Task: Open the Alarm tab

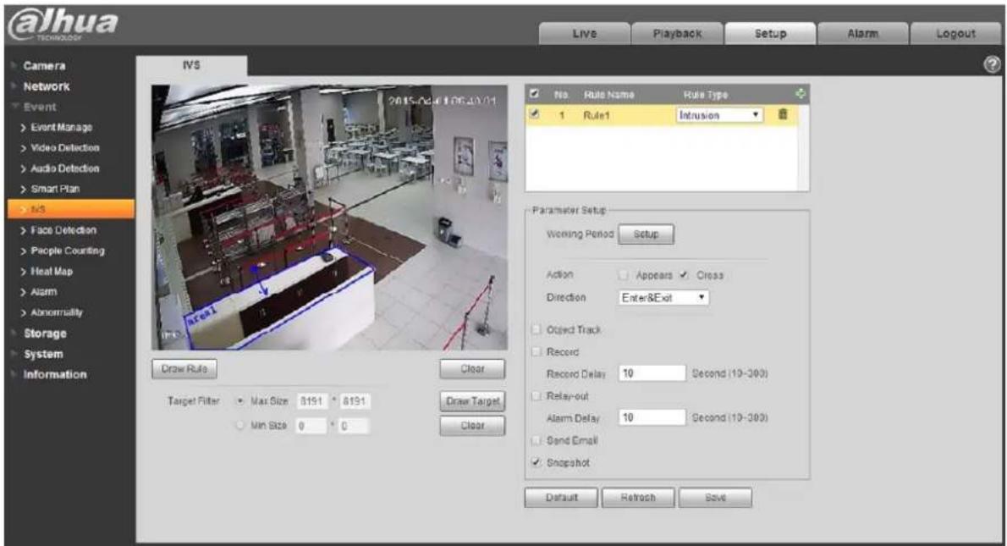Action: click(863, 33)
